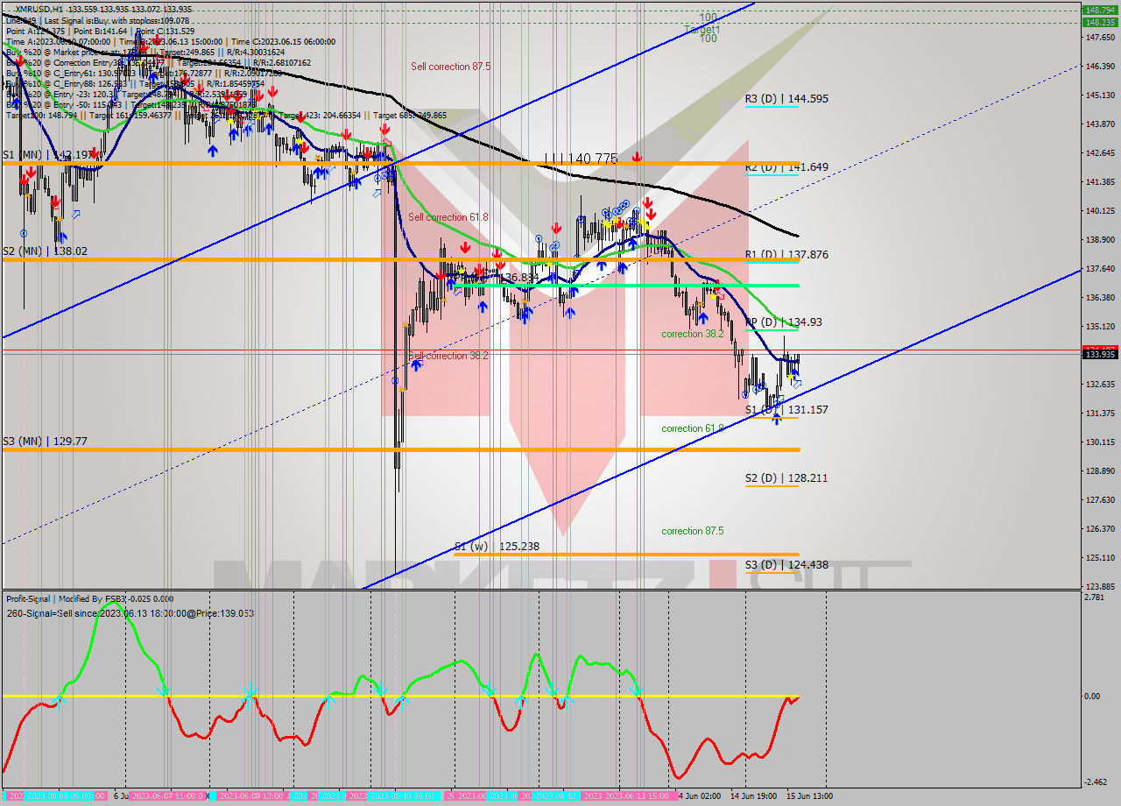The height and width of the screenshot is (806, 1121).
Task: Select the R2 (D) 141.649 pivot label
Action: tap(786, 167)
